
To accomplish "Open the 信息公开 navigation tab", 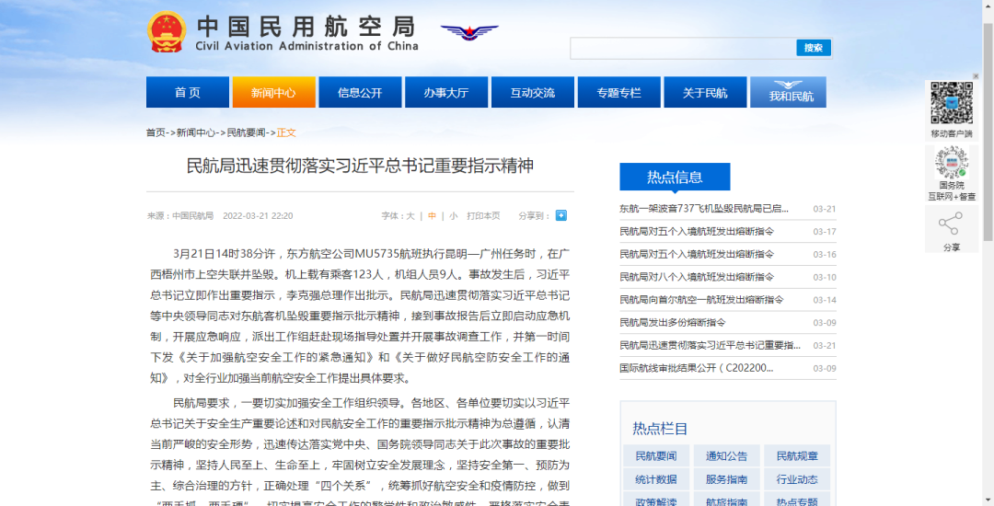I will [360, 93].
